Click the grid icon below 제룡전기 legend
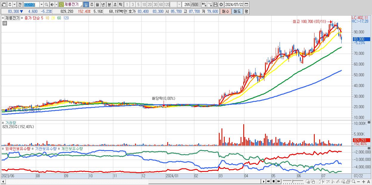 5,23
